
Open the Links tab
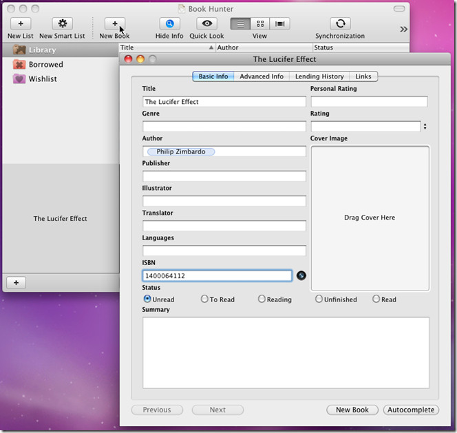pos(363,76)
